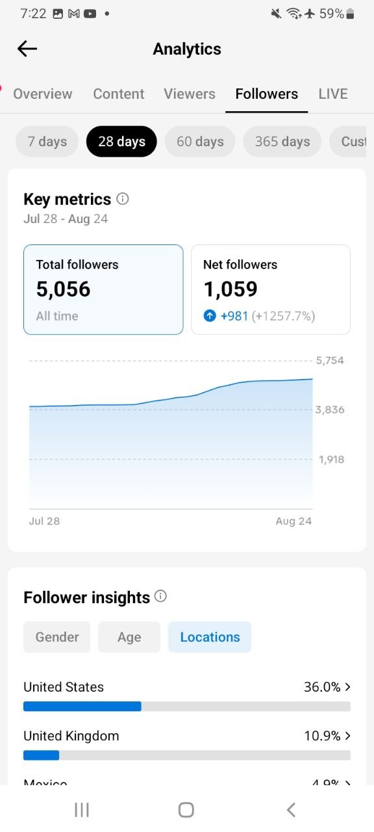This screenshot has height=832, width=374.
Task: Switch to the Viewers tab
Action: [x=190, y=94]
